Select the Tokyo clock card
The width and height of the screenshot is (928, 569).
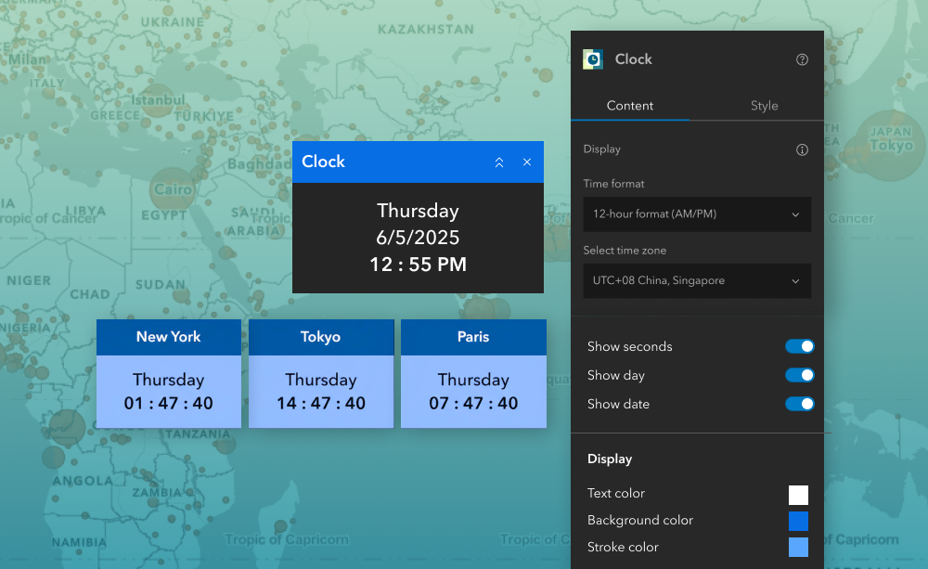321,390
